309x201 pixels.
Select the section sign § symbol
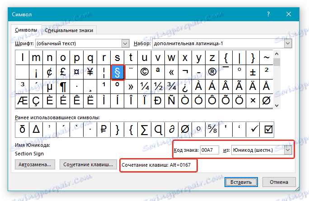click(x=117, y=72)
